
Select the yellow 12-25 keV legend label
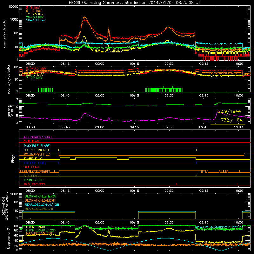click(35, 14)
